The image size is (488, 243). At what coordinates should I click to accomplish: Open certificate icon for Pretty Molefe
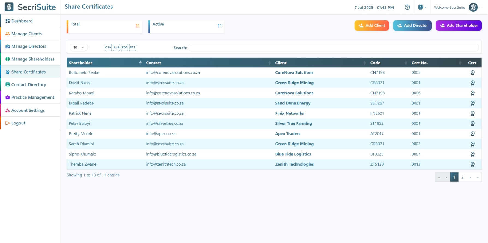(472, 134)
